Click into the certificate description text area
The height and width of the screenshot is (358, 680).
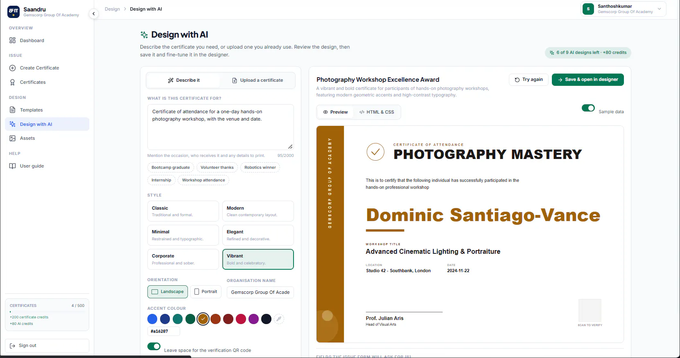click(x=220, y=127)
